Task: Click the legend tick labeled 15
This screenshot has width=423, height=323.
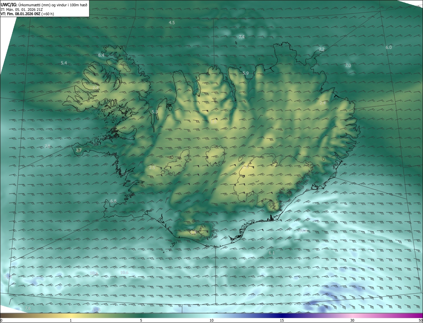Action: pos(282,320)
